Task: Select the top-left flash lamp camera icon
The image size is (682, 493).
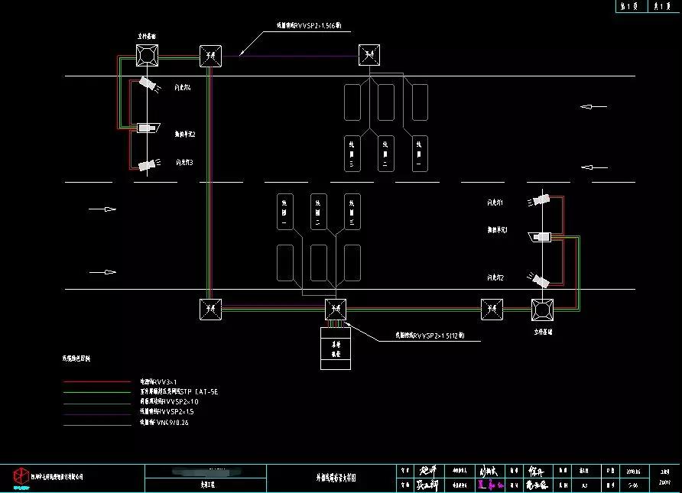Action: tap(148, 85)
